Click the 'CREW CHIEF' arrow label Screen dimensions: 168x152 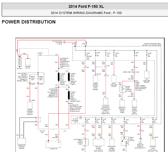[126, 72]
